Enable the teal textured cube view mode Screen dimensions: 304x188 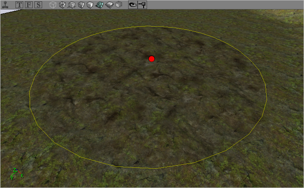click(99, 5)
